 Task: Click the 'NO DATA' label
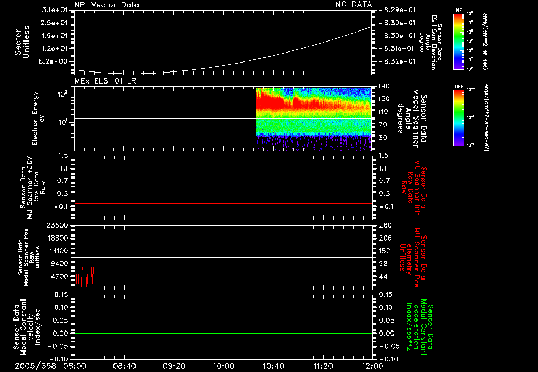(354, 4)
